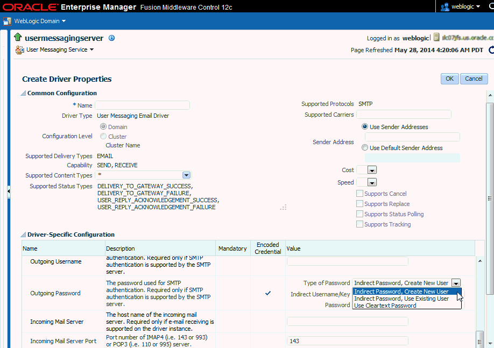
Task: Click the weblogic user icon
Action: tap(444, 6)
